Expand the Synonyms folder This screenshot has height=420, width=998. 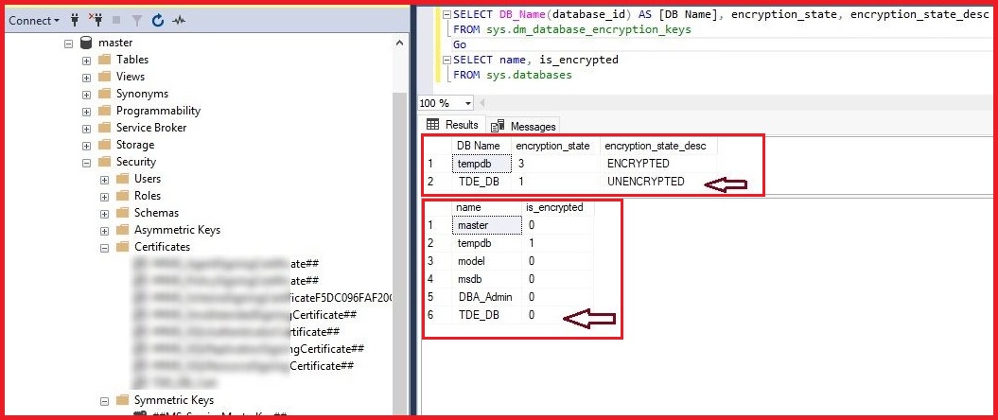(87, 95)
